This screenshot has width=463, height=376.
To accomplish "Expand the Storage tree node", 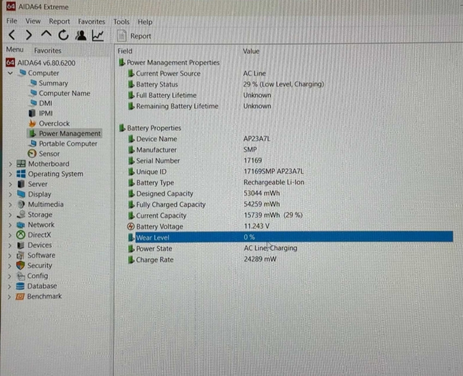I will [10, 215].
